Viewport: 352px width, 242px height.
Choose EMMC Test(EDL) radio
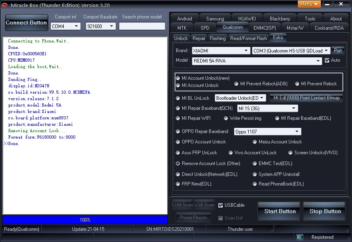[255, 163]
